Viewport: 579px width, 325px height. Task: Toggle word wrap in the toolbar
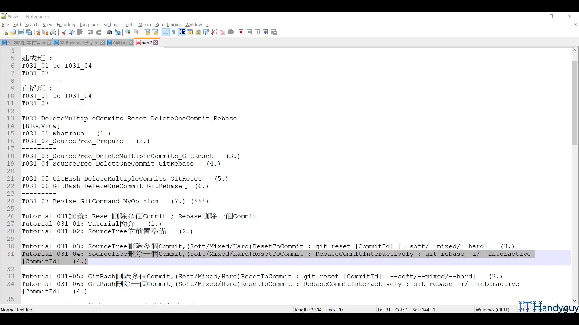[x=165, y=32]
